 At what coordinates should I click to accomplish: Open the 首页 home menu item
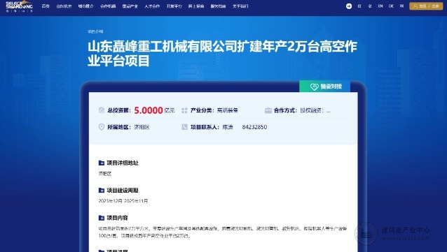tap(46, 6)
